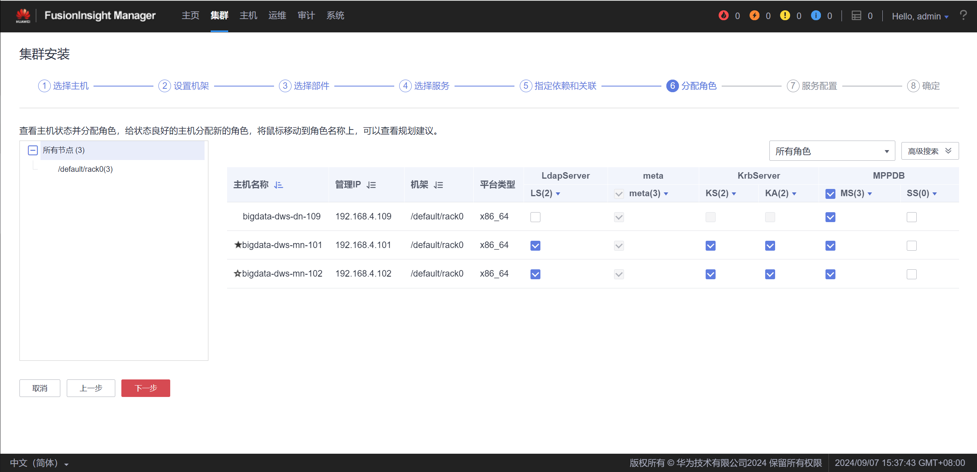
Task: Click step 2 circle 设置机架
Action: (164, 86)
